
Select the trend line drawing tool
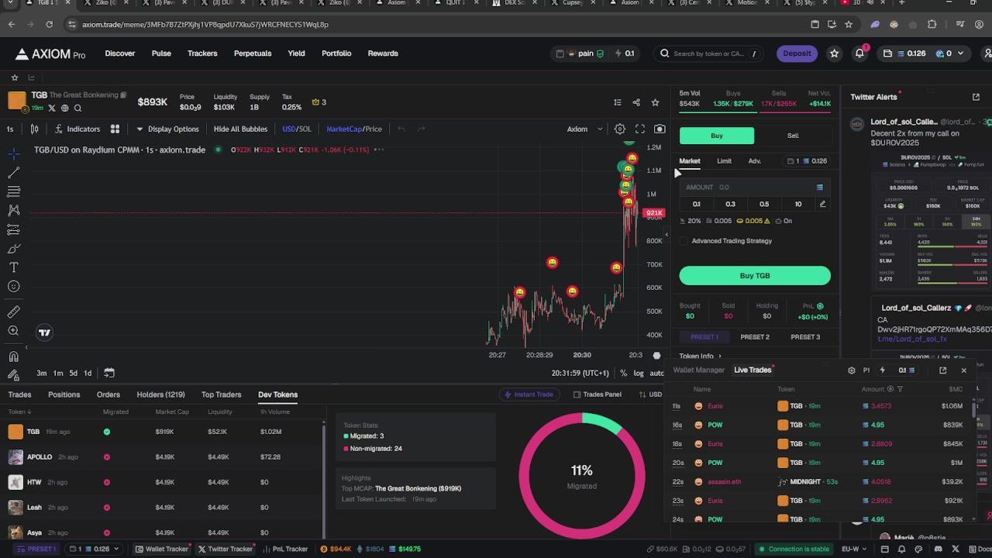(x=13, y=172)
